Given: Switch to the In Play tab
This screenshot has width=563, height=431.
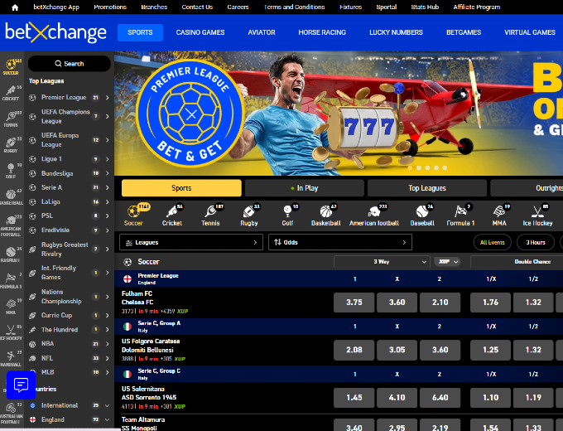Looking at the screenshot, I should tap(305, 188).
